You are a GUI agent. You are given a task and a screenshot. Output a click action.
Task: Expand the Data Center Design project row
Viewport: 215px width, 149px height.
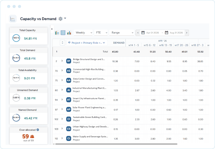(62, 80)
